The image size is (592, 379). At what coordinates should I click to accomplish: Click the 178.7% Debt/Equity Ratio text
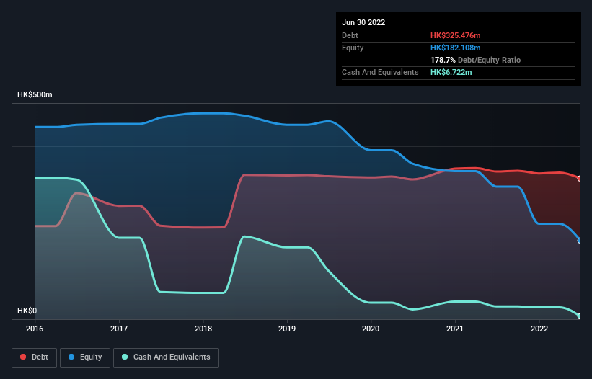[x=475, y=60]
